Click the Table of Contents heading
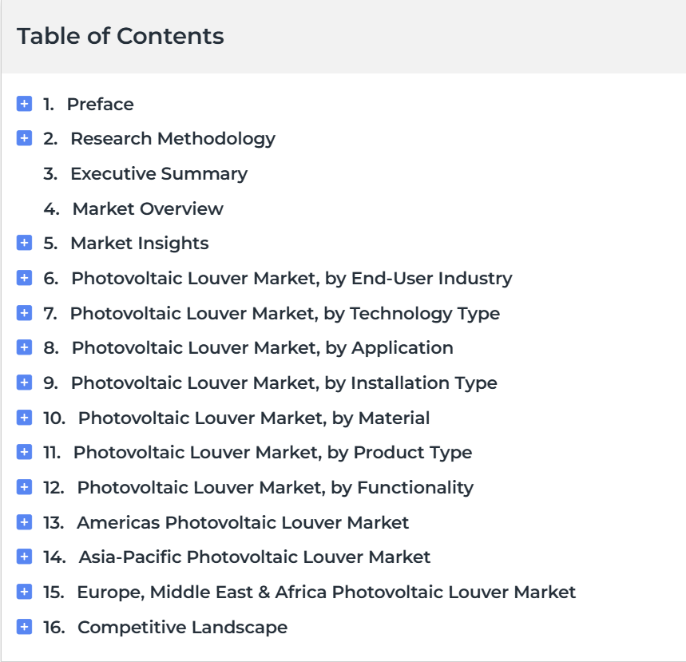Viewport: 686px width, 662px height. [x=121, y=36]
